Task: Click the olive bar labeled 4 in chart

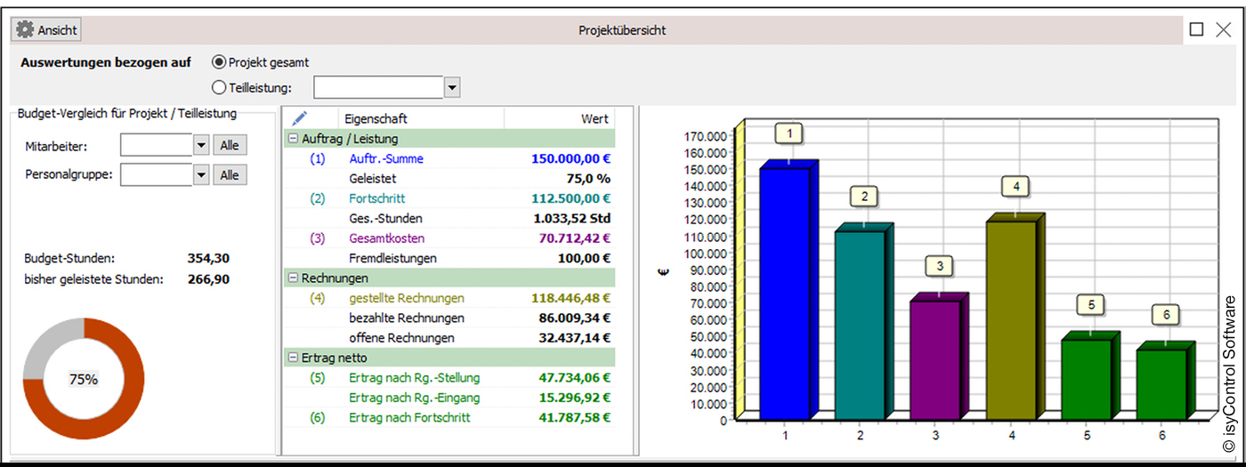Action: click(1010, 320)
